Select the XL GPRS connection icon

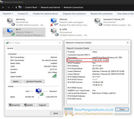click(x=54, y=32)
